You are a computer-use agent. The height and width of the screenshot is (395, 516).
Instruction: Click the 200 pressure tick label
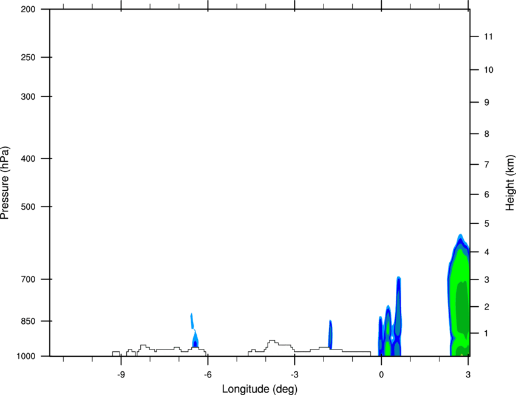coord(28,9)
